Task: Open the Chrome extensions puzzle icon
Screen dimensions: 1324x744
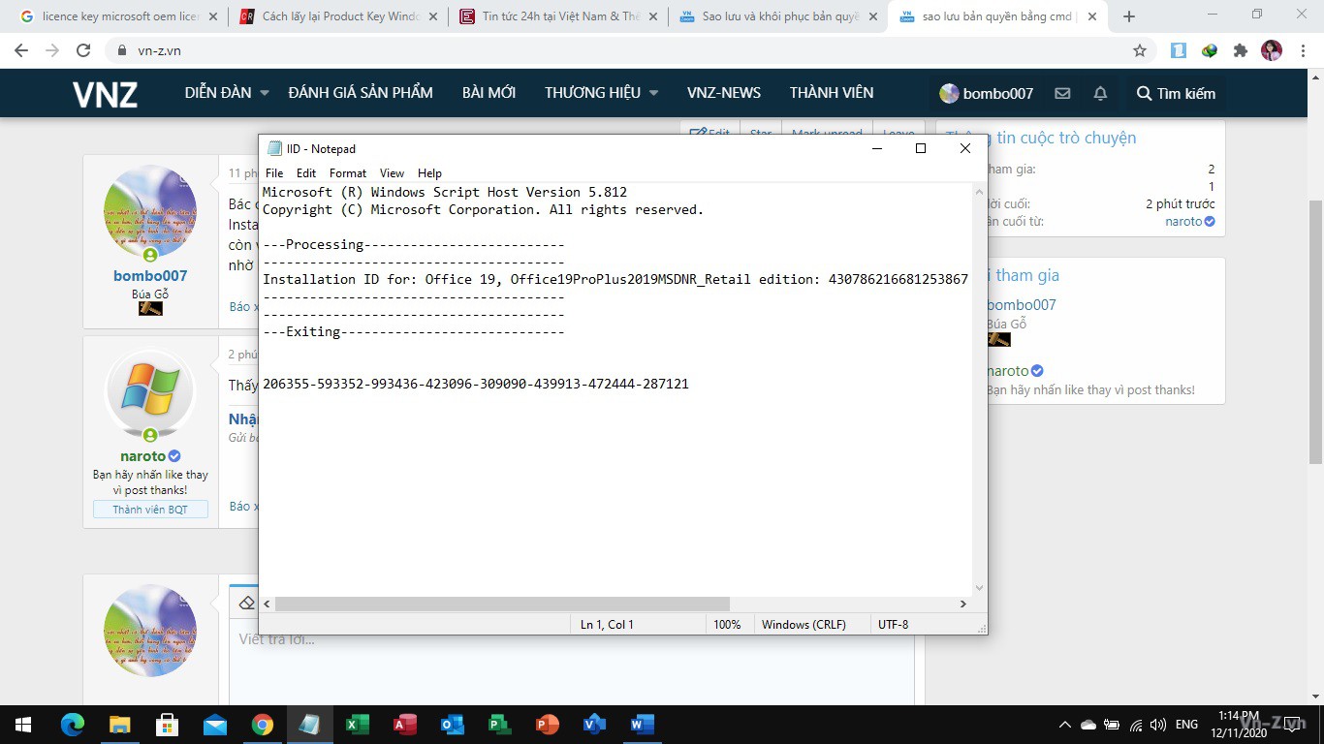Action: [1240, 50]
